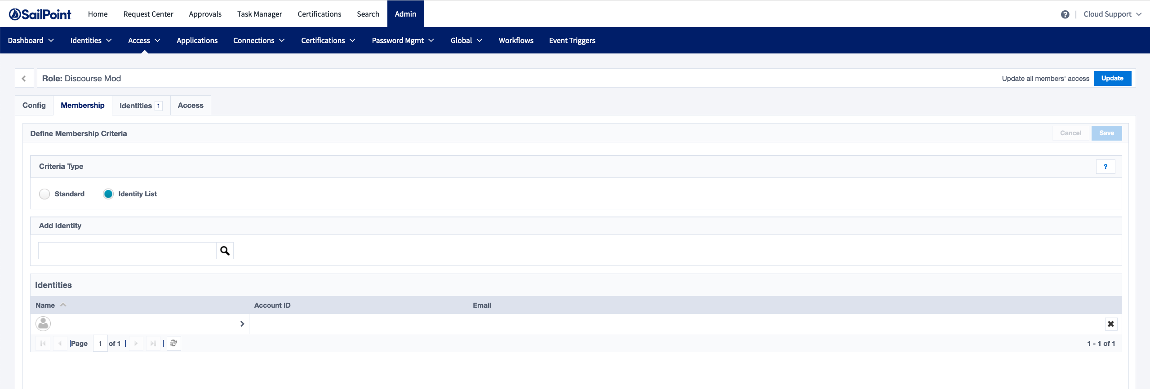Click the identity avatar icon in row

click(x=43, y=323)
